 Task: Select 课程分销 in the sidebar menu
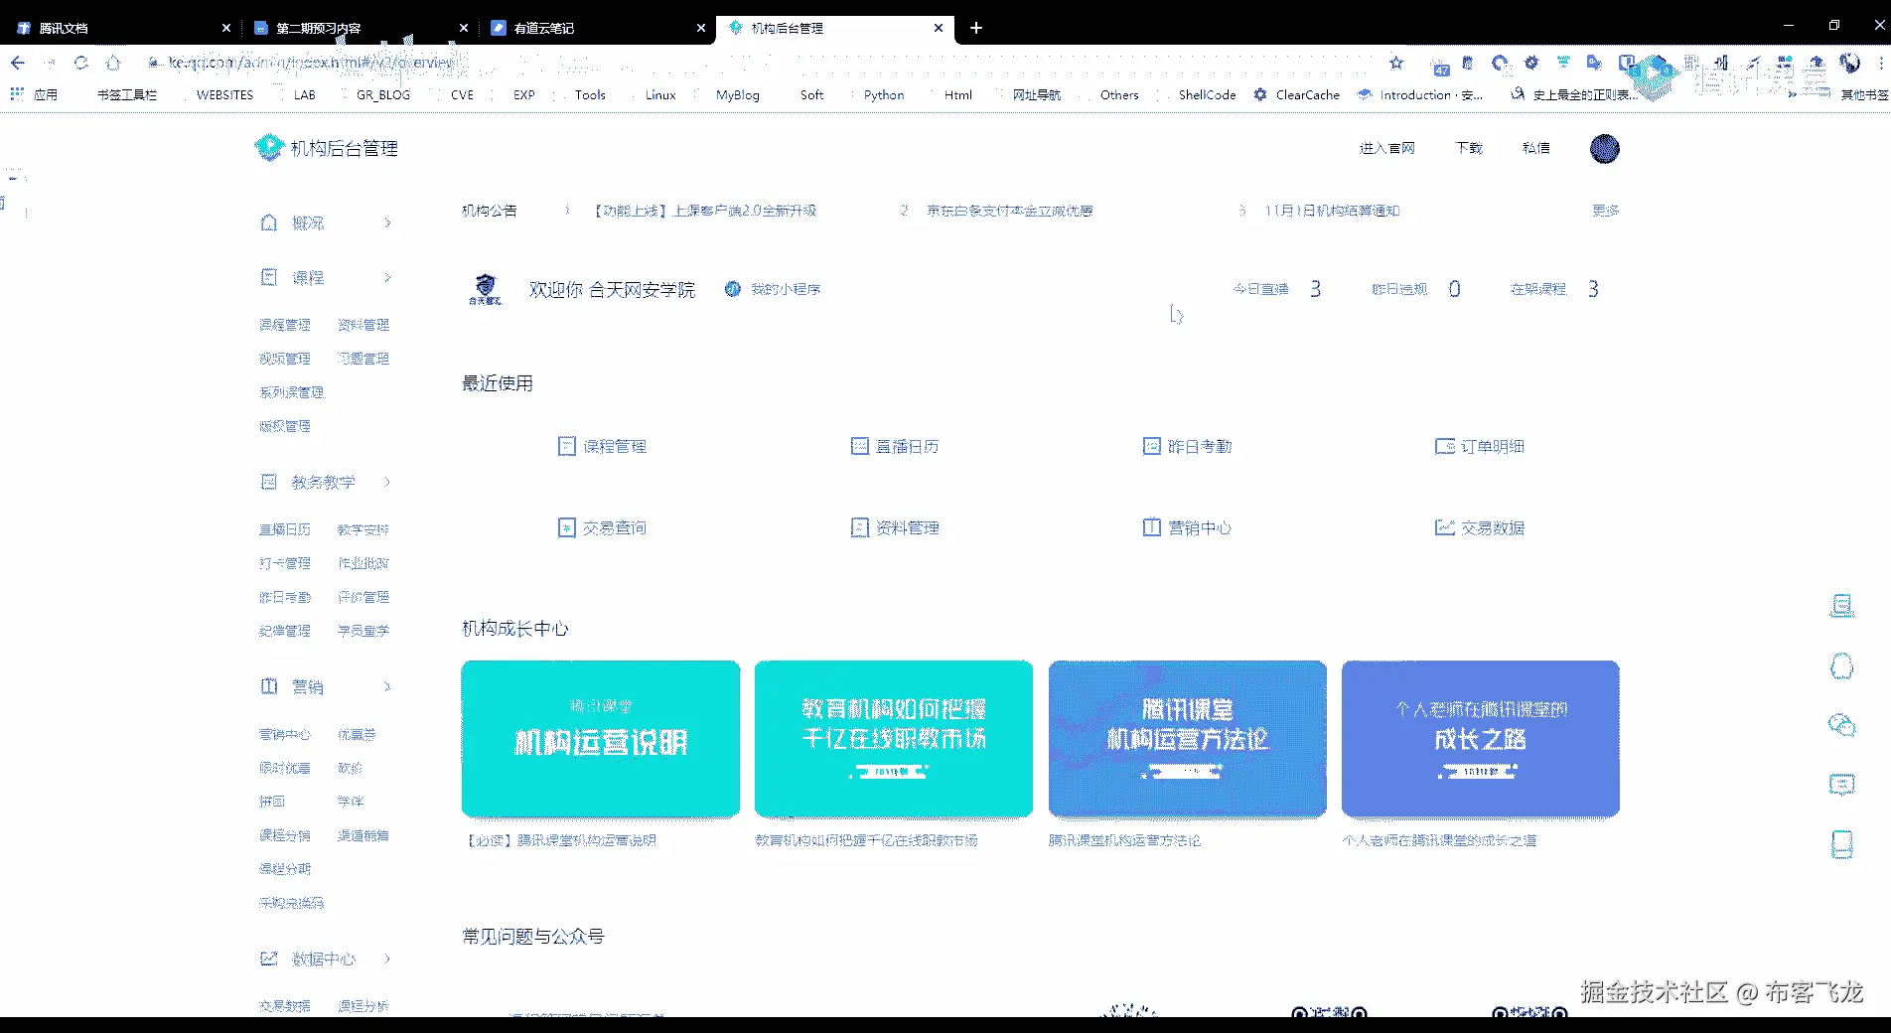285,835
